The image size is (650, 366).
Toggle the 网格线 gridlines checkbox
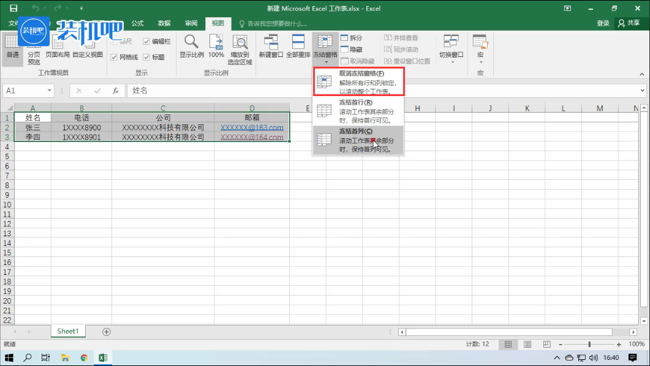114,57
